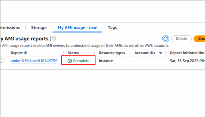Open the Permissions tab
Image resolution: width=205 pixels, height=117 pixels.
click(10, 28)
